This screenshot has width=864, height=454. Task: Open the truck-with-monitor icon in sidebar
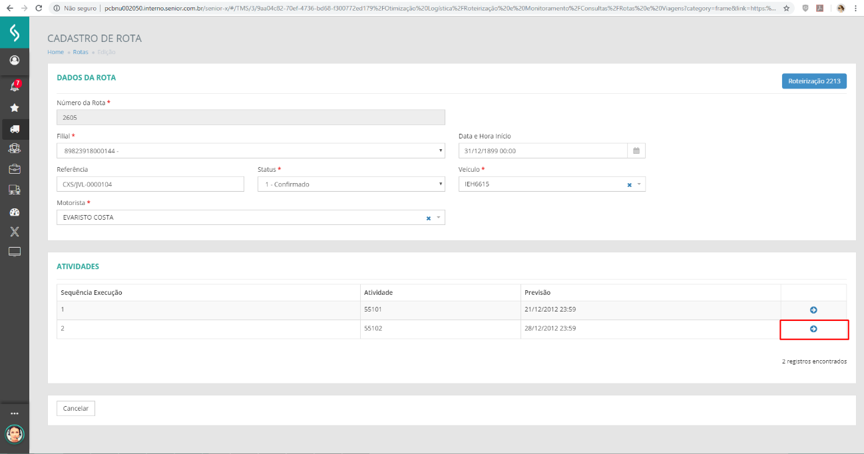14,190
